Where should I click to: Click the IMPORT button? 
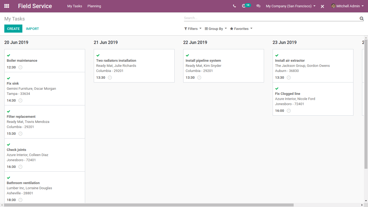pos(32,29)
